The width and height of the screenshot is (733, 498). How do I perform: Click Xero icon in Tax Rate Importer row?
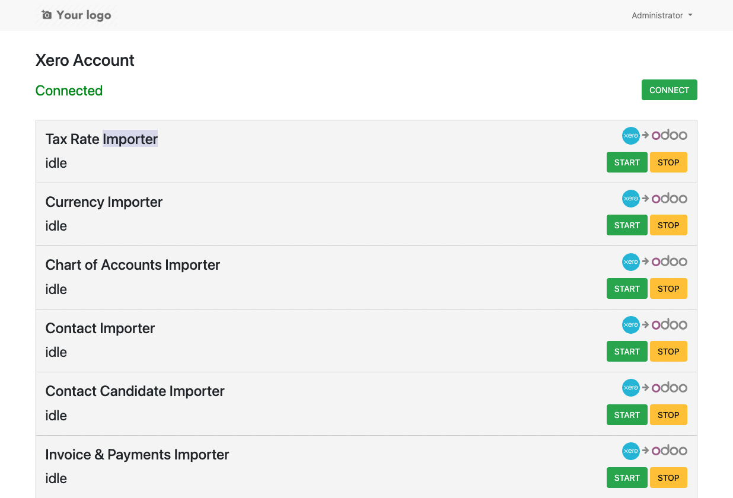coord(631,136)
